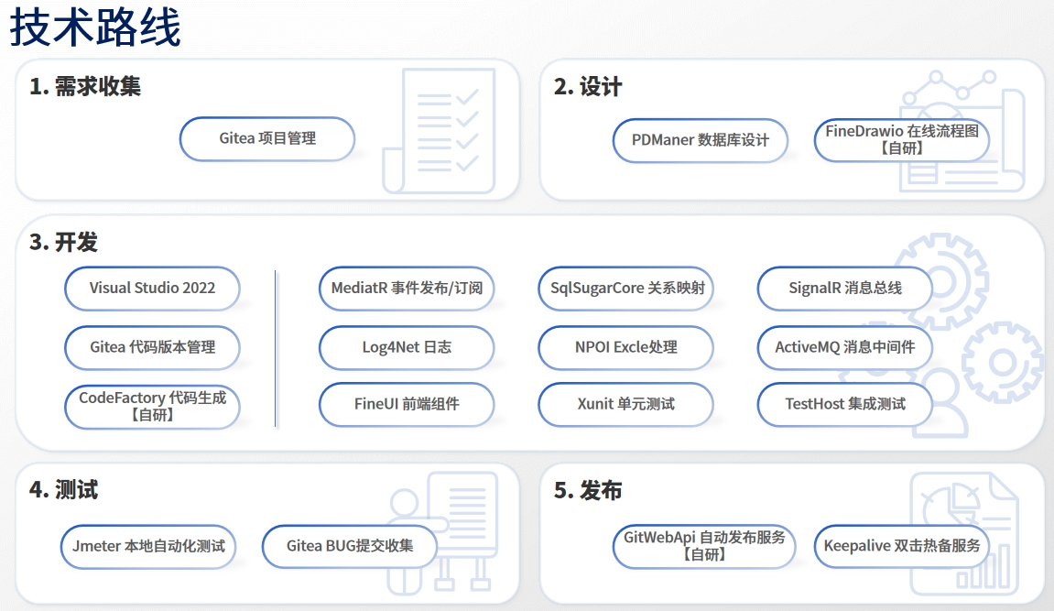
Task: Select SqlSugarCore 关系映射 pill
Action: coord(625,289)
